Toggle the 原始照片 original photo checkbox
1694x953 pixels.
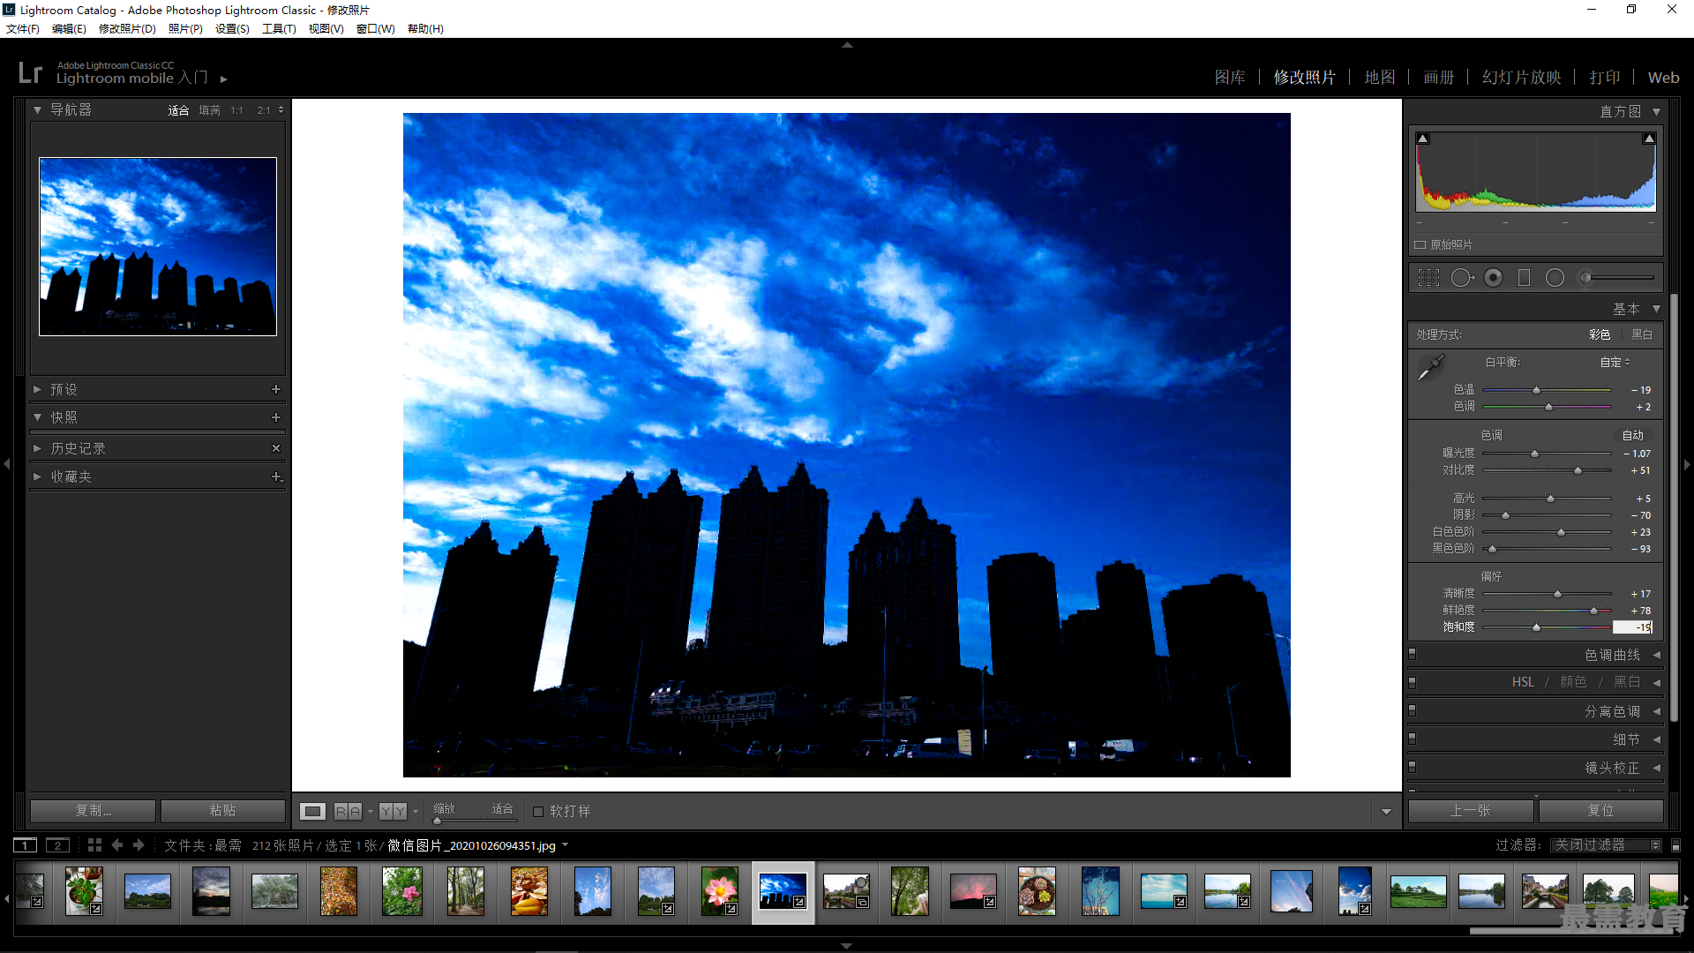click(x=1420, y=245)
